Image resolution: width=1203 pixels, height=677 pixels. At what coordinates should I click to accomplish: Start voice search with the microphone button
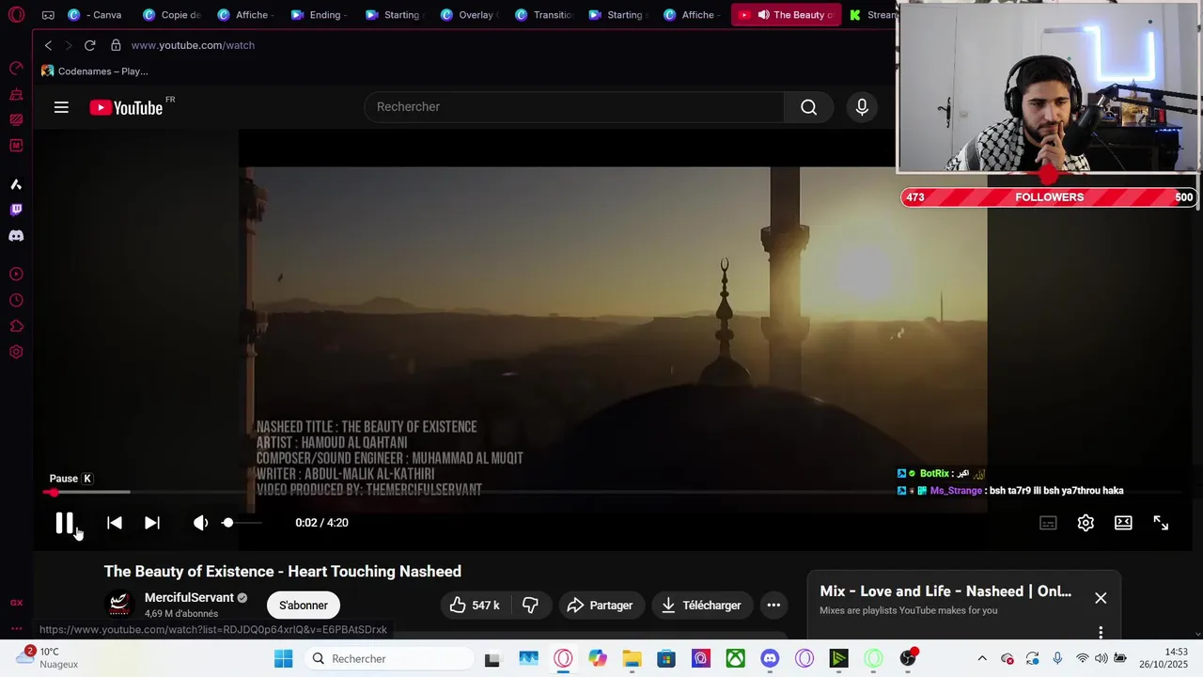(x=862, y=107)
